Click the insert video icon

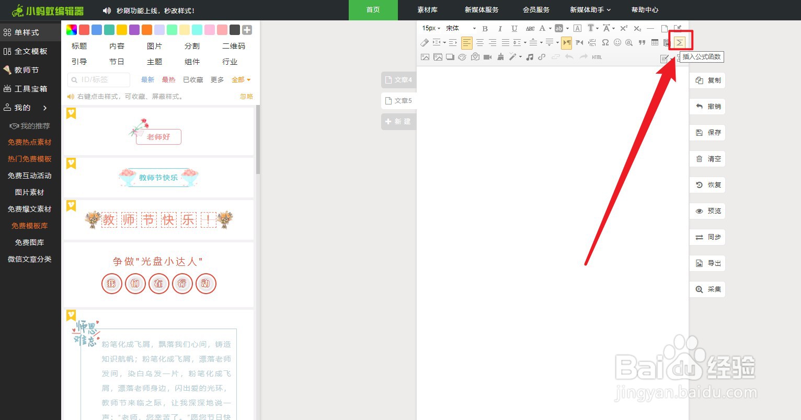coord(487,56)
